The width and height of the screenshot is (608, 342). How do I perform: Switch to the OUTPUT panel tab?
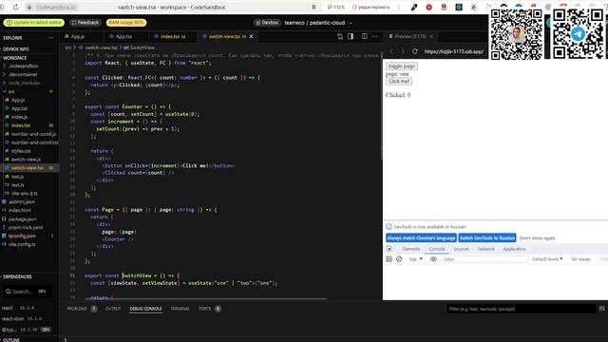pos(113,309)
